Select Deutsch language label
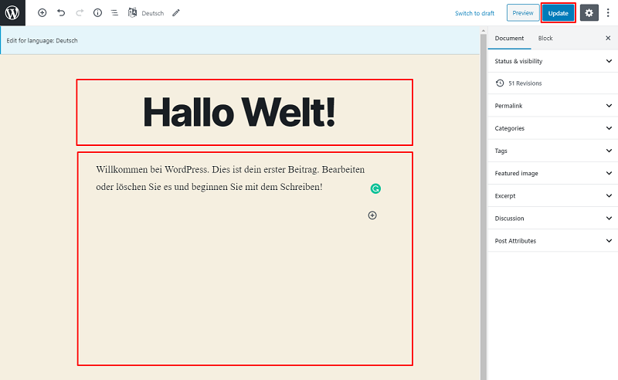The height and width of the screenshot is (380, 618). click(152, 13)
